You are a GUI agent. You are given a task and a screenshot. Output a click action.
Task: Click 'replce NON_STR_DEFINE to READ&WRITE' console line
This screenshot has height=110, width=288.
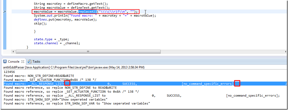[60, 88]
